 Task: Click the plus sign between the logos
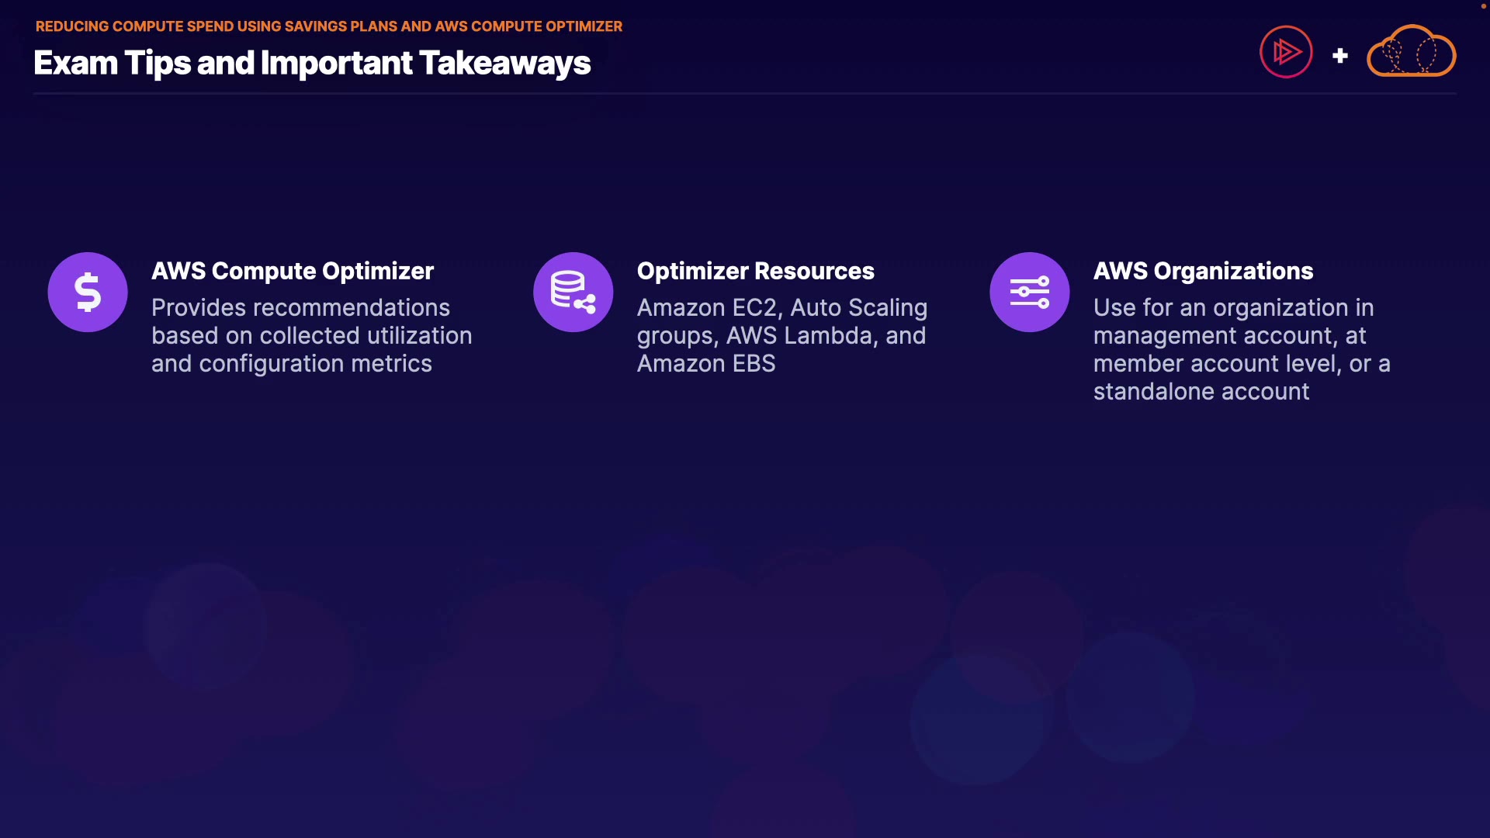[1339, 56]
